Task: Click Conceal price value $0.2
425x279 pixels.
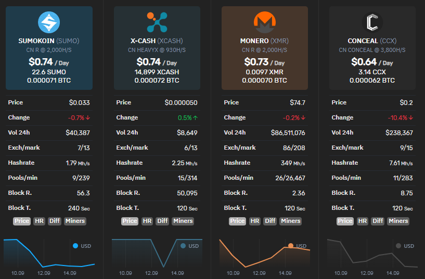Action: 406,102
